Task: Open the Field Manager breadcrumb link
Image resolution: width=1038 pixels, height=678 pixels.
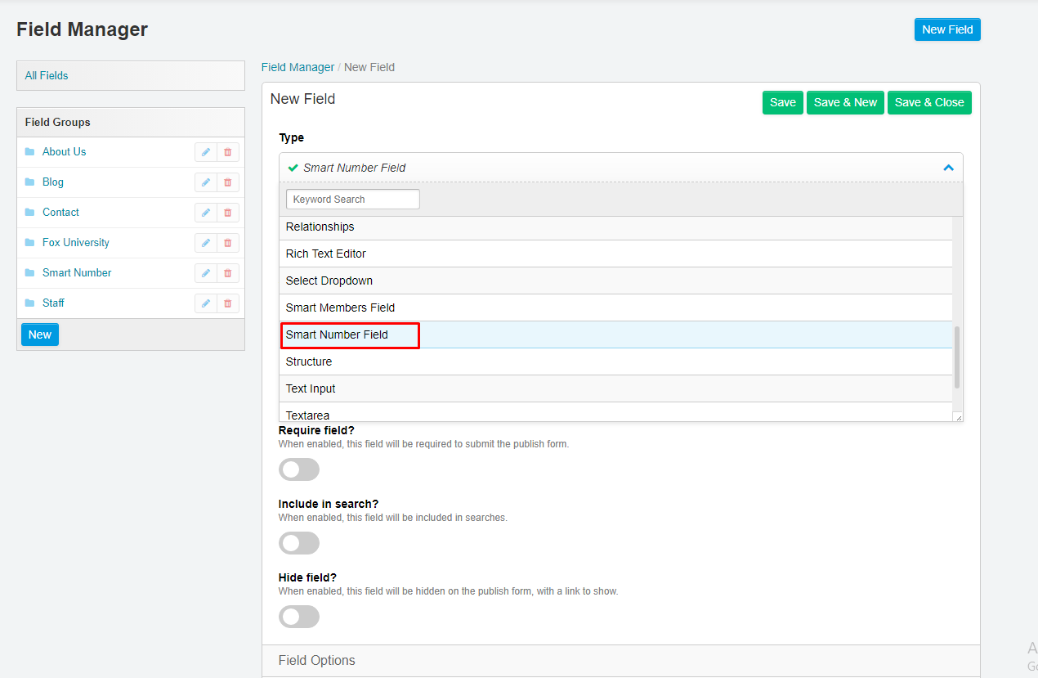Action: pyautogui.click(x=298, y=67)
